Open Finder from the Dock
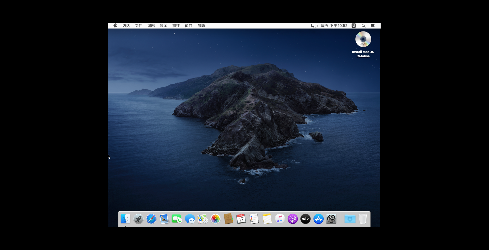Image resolution: width=489 pixels, height=250 pixels. point(125,219)
